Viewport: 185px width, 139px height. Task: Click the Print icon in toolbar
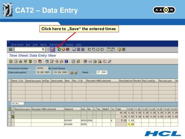point(74,49)
